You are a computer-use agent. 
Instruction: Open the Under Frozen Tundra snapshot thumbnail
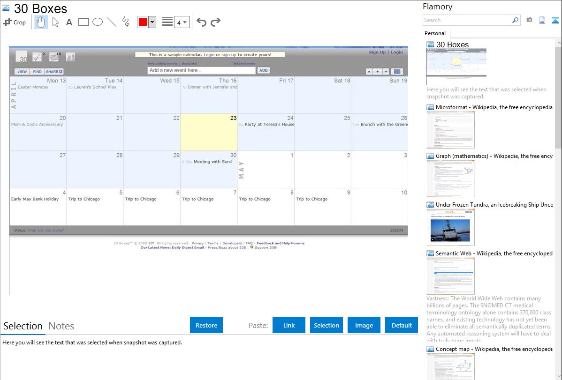(x=450, y=227)
